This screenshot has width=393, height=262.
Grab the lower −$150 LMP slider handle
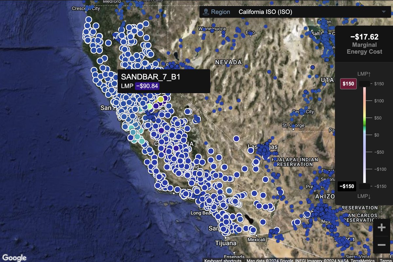(x=364, y=186)
